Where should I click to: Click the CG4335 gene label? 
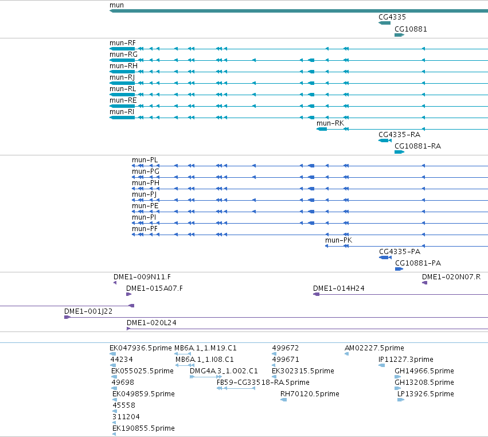[x=392, y=17]
